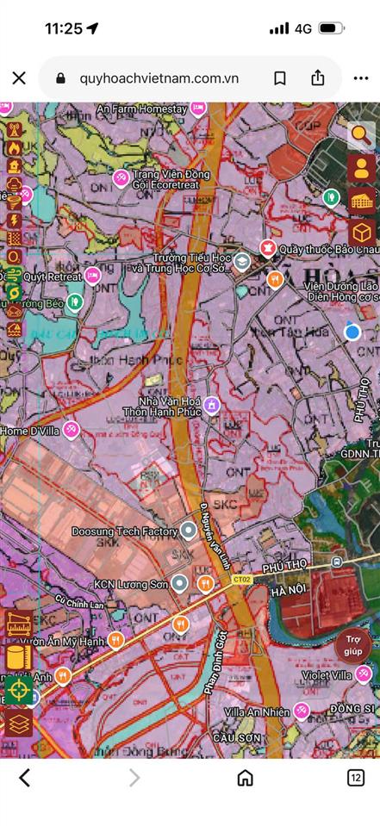Tap the green restaurant pin near top right
Screen dimensions: 380x826
click(331, 197)
